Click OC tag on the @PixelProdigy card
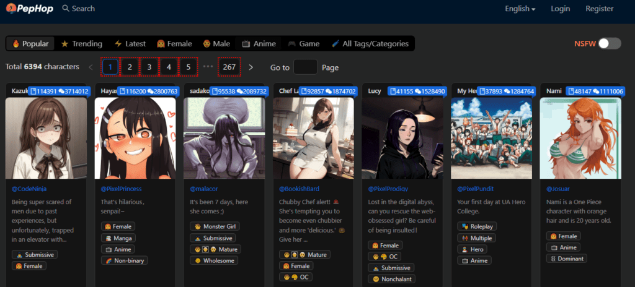 coord(384,257)
